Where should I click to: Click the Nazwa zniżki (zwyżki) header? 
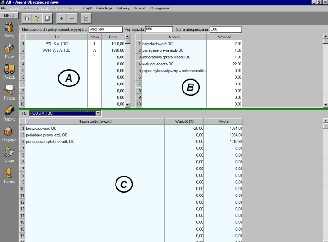[95, 121]
